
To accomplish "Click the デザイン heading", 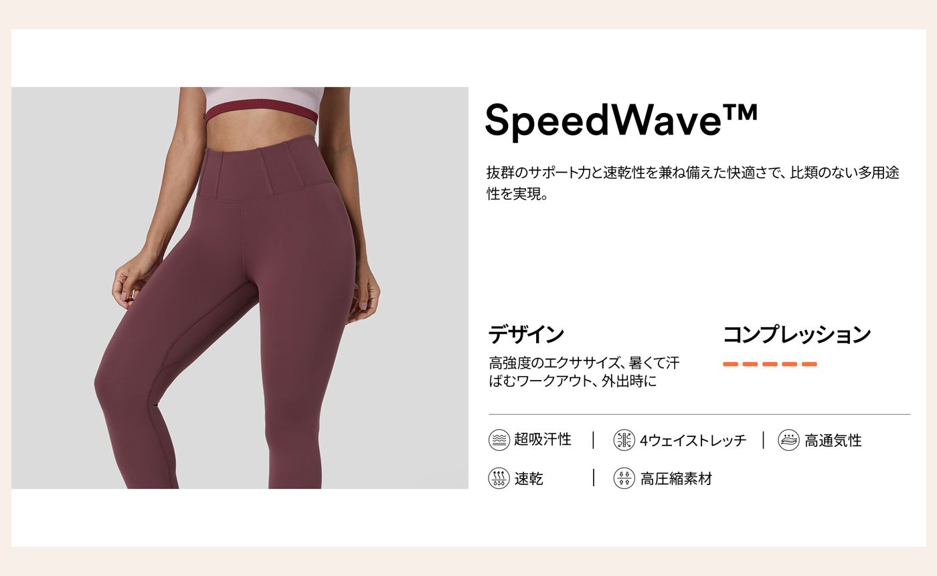I will (526, 334).
